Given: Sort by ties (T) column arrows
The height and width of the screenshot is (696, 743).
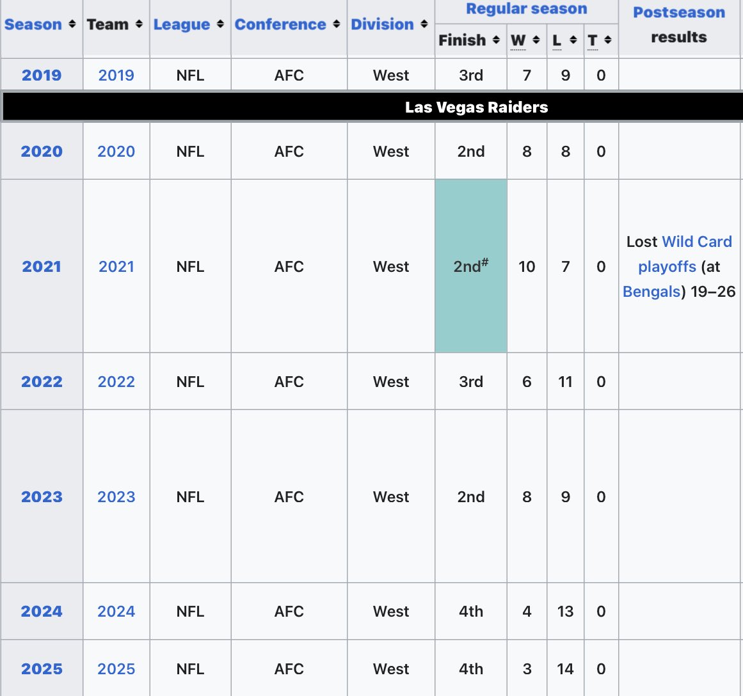Looking at the screenshot, I should [607, 40].
